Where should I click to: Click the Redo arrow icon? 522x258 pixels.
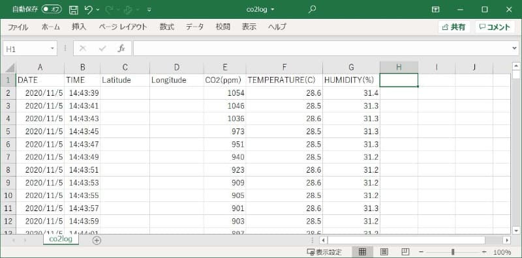point(109,10)
